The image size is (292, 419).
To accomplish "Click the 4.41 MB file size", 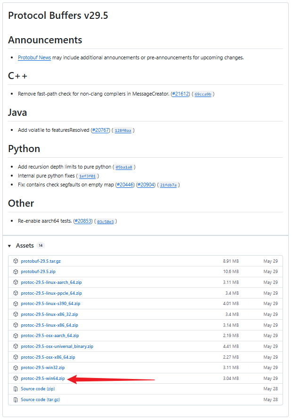I will point(231,346).
